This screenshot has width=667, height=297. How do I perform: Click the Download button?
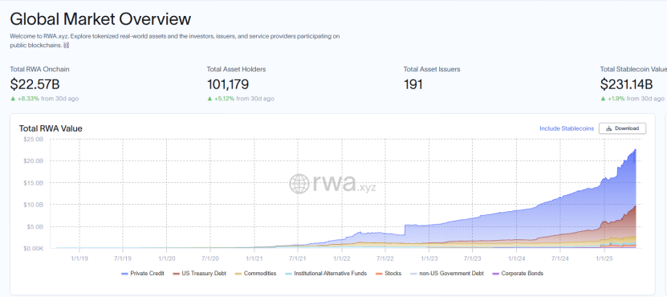click(x=622, y=128)
